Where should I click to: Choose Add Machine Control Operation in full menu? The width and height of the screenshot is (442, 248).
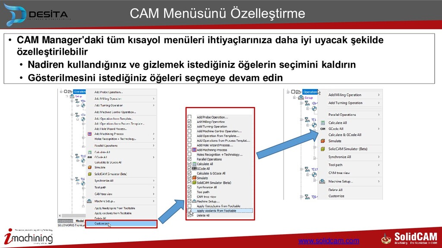(x=115, y=112)
